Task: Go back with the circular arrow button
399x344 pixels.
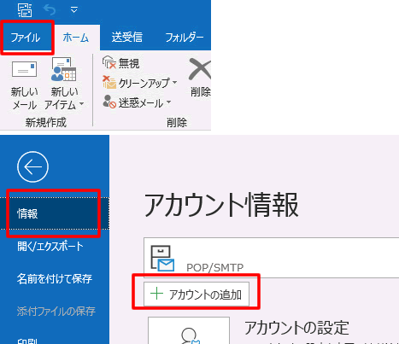Action: point(32,166)
